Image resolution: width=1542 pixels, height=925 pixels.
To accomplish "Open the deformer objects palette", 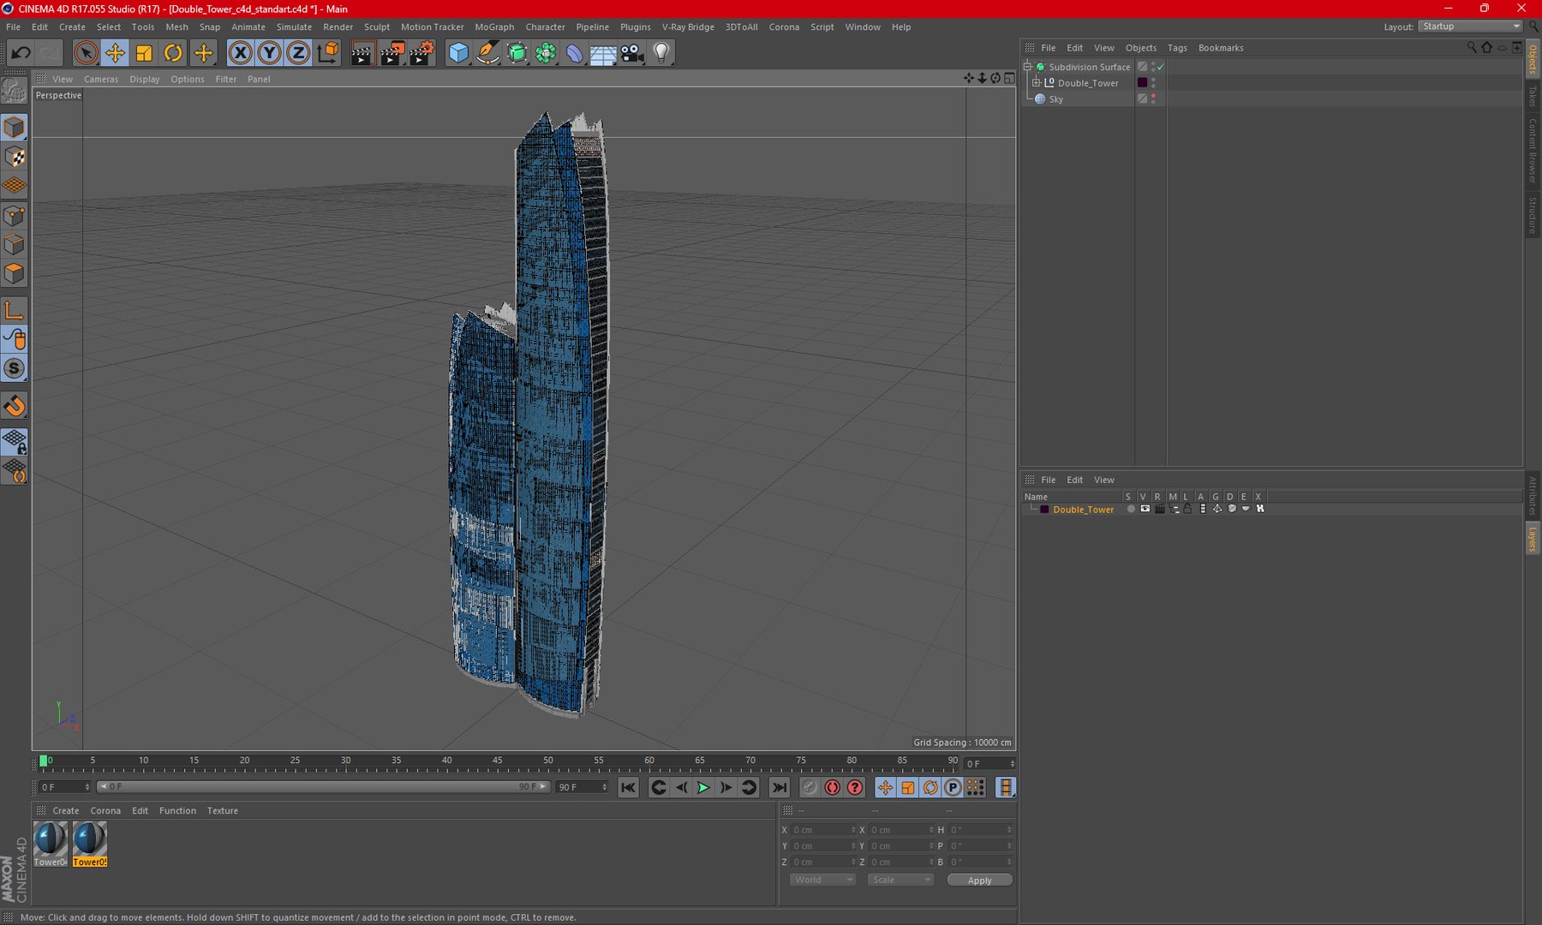I will [x=574, y=53].
